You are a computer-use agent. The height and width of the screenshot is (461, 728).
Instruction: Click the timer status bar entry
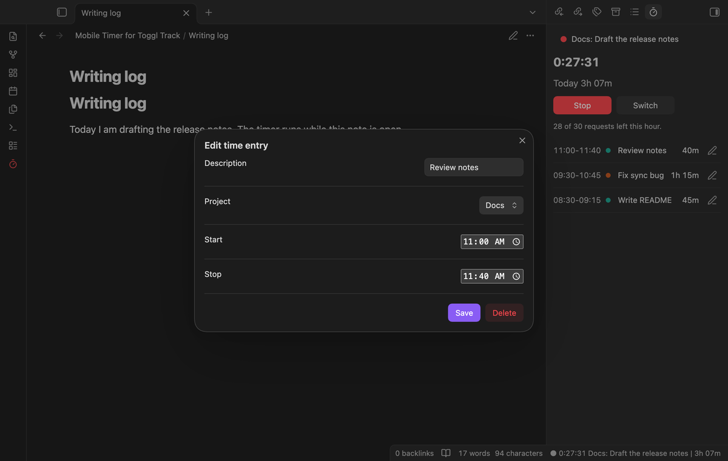[x=635, y=453]
